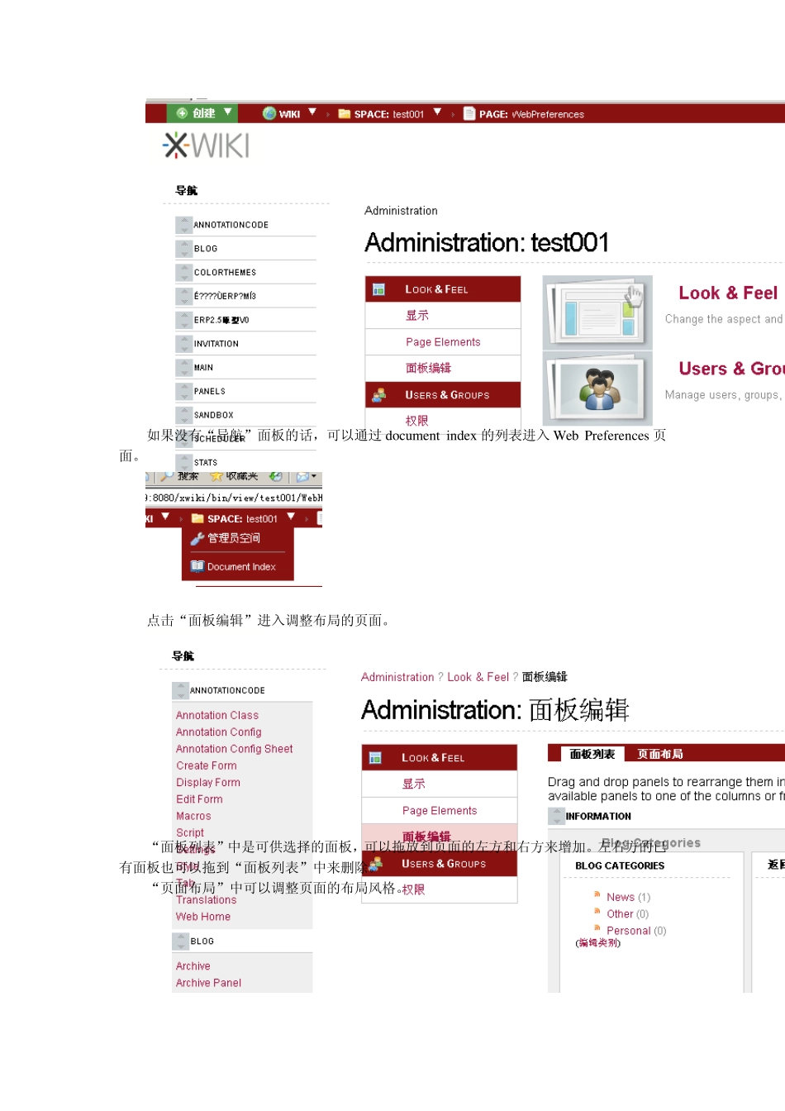Expand the ERP2.5 navigation space
Image resolution: width=785 pixels, height=1111 pixels.
[x=183, y=320]
